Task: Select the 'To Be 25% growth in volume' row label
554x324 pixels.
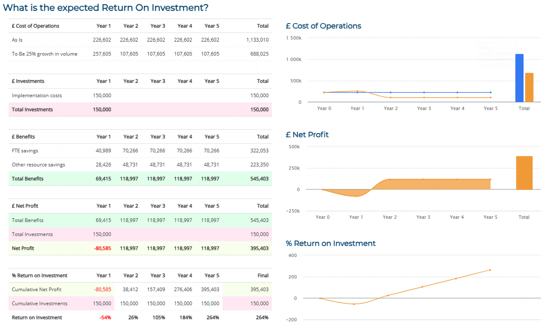Action: [x=45, y=54]
